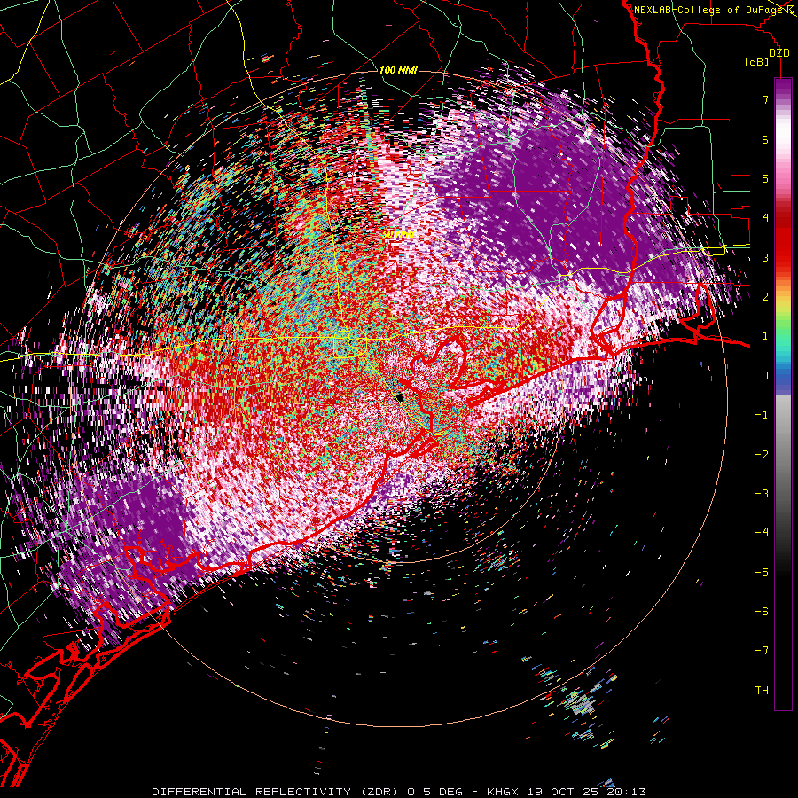Click the 20:13 timestamp
This screenshot has height=798, width=798.
click(626, 792)
